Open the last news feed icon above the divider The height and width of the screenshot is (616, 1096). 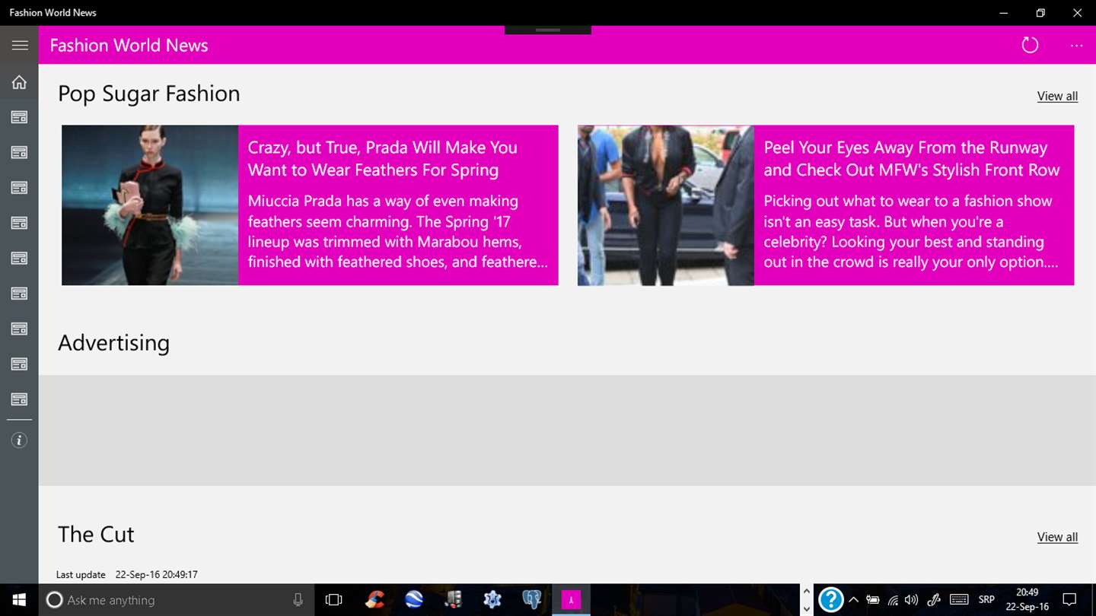pos(19,399)
